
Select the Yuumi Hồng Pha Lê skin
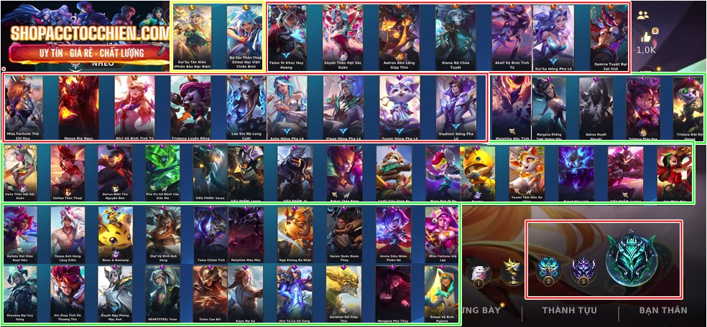[x=399, y=108]
